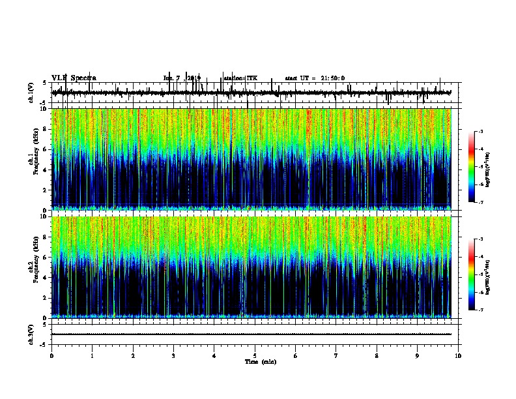The image size is (516, 399).
Task: Click the ch.1 frequency axis '8' tick label
Action: tap(46, 129)
